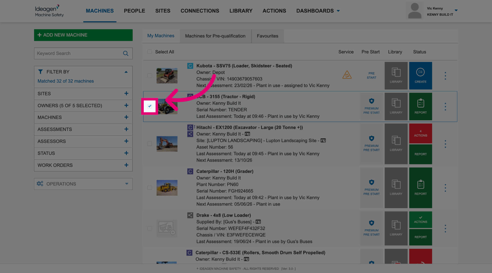Expand the WORK ORDERS filter
This screenshot has height=273, width=492.
pyautogui.click(x=83, y=165)
